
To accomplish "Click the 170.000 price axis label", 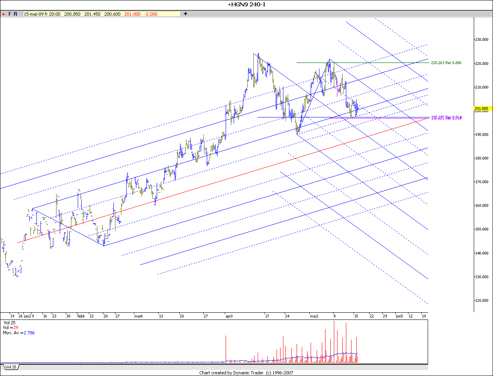I will (x=482, y=182).
